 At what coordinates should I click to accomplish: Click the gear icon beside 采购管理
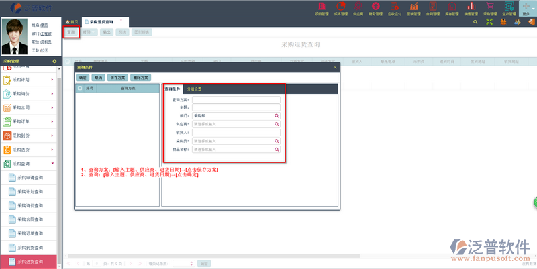click(54, 61)
